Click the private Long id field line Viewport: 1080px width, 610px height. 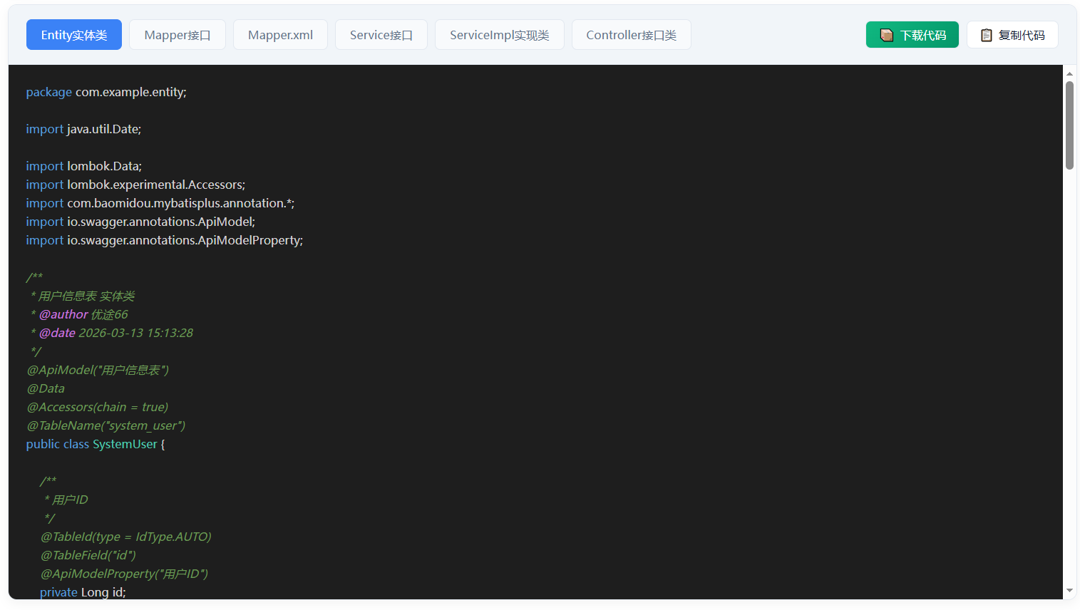tap(83, 592)
